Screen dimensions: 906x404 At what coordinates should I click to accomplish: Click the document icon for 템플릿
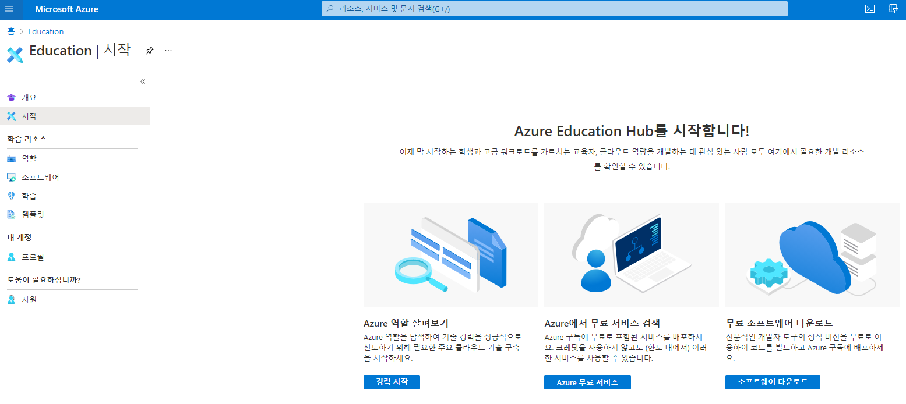click(11, 215)
